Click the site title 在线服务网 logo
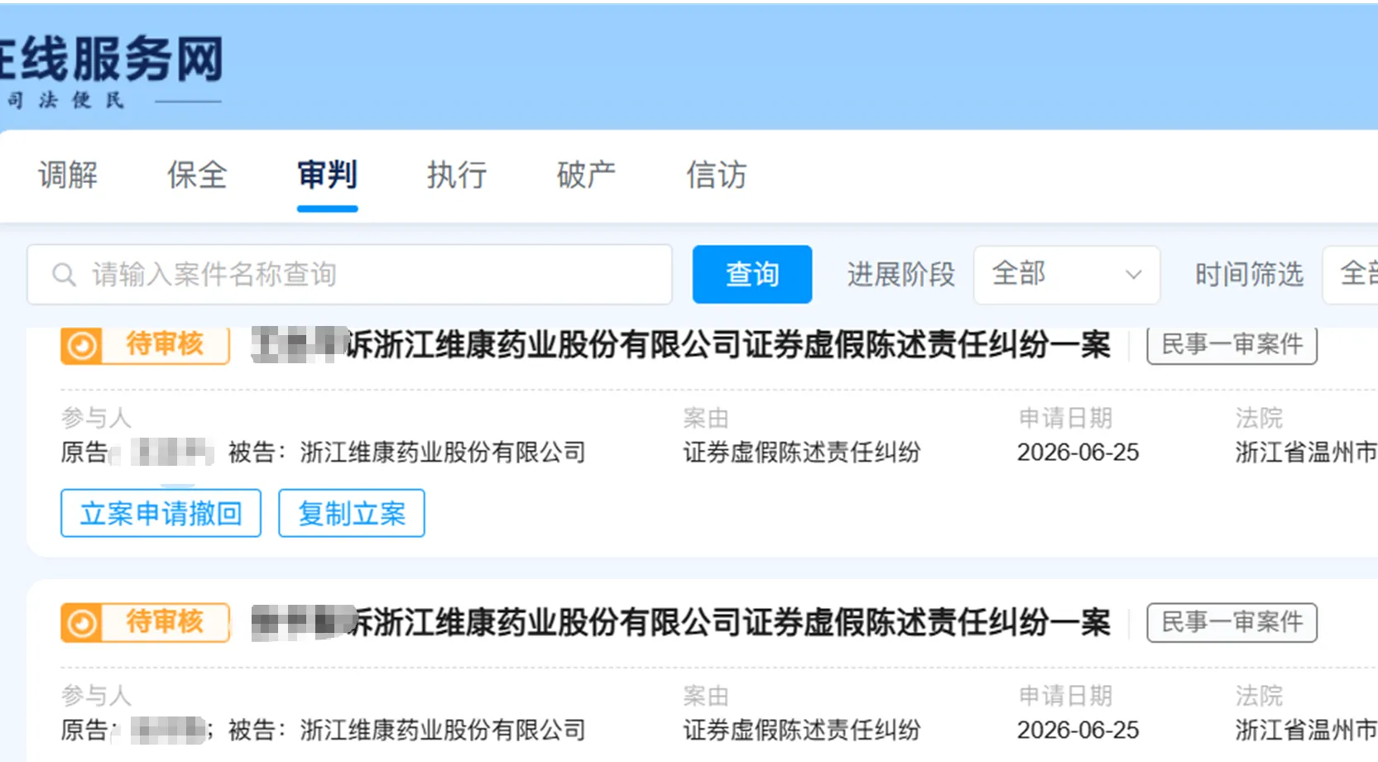Image resolution: width=1378 pixels, height=762 pixels. (112, 60)
